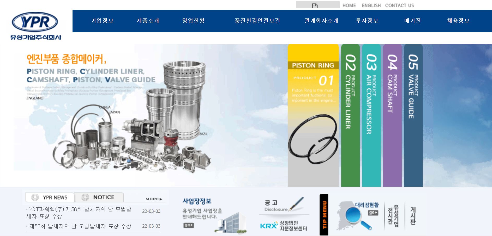This screenshot has height=236, width=492.
Task: Open the 제56회 납세자의 날 모범납세자 표창 수상 news item
Action: click(x=80, y=226)
